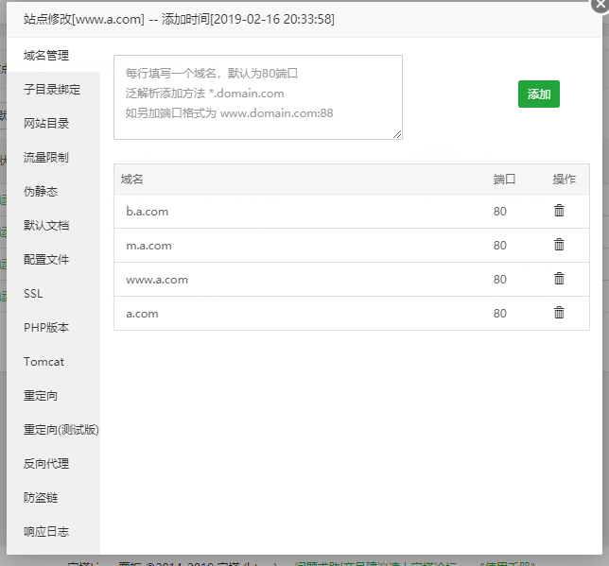Click the textarea resize handle corner
609x566 pixels.
(x=397, y=134)
